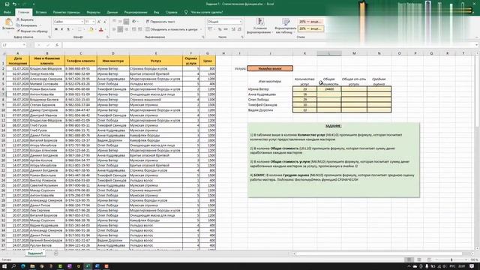Screen dimensions: 480x270
Task: Apply the red Font Color
Action: click(101, 29)
